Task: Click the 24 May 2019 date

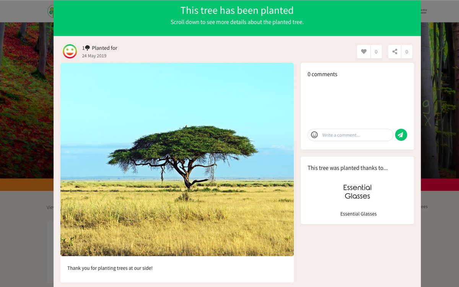Action: [94, 56]
